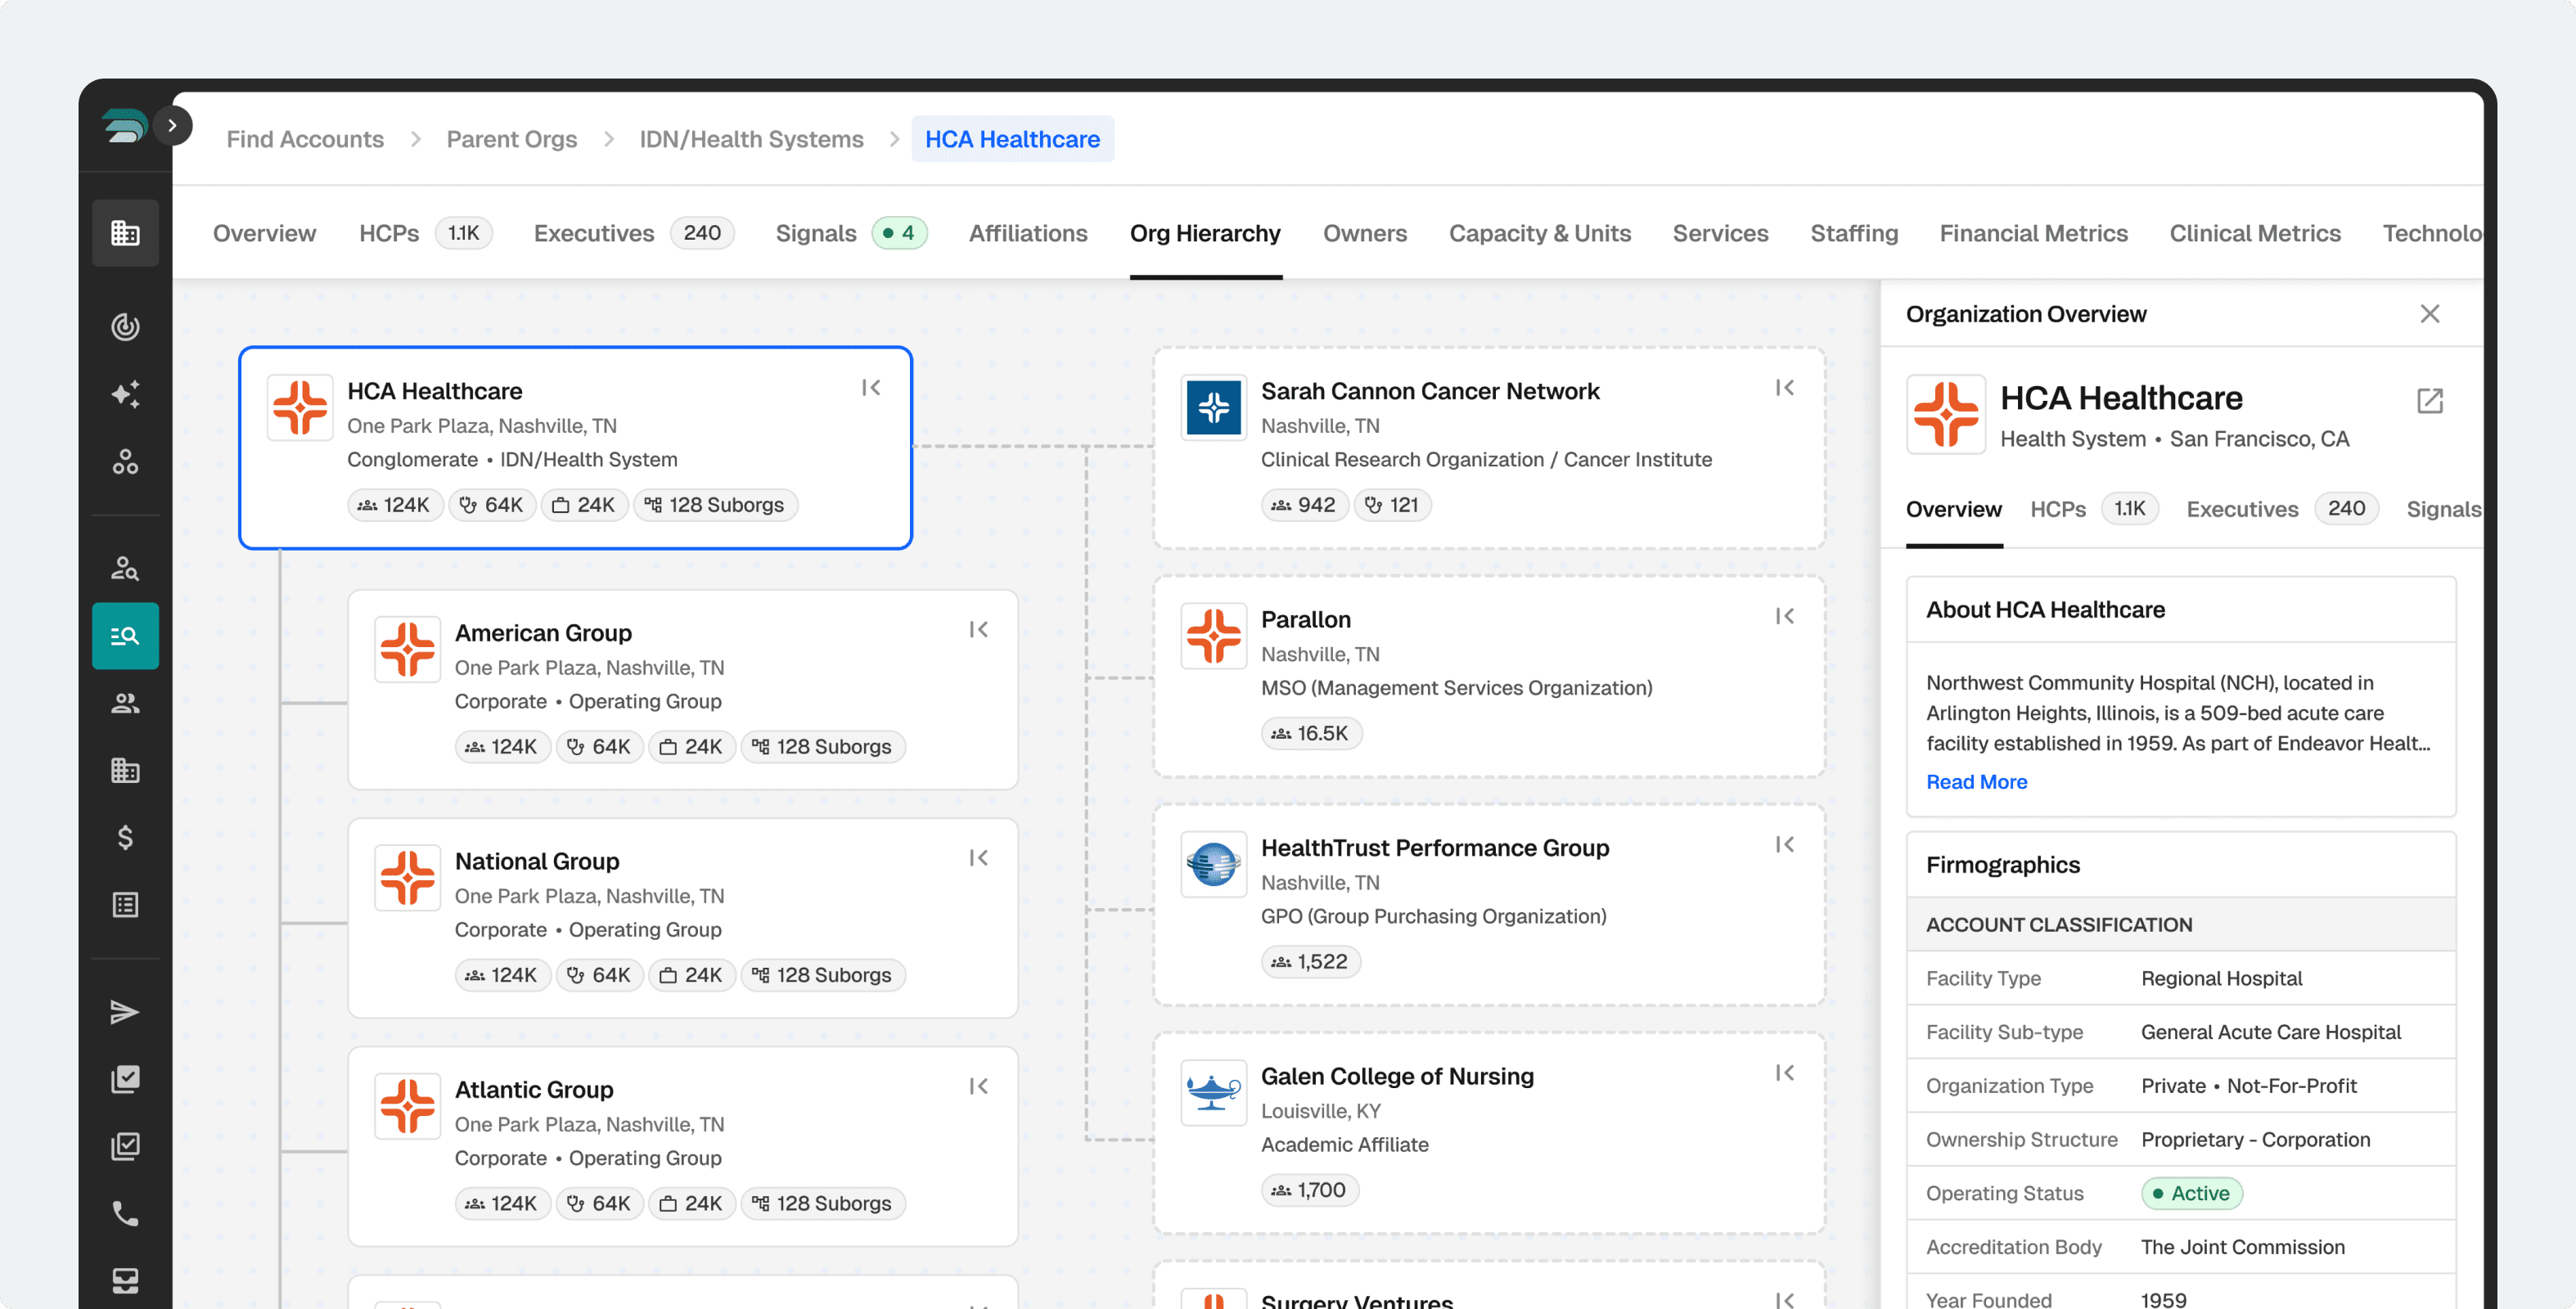
Task: Open the Signals tab in top navigation
Action: (x=851, y=233)
